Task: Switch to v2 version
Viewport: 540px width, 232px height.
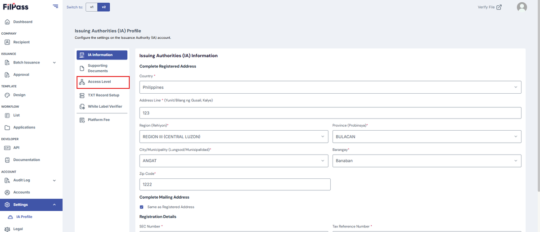Action: pyautogui.click(x=104, y=7)
